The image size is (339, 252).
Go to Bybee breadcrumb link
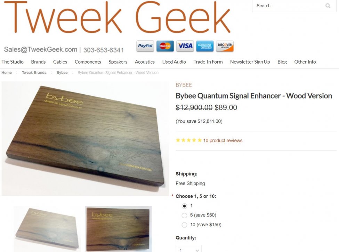[x=62, y=73]
